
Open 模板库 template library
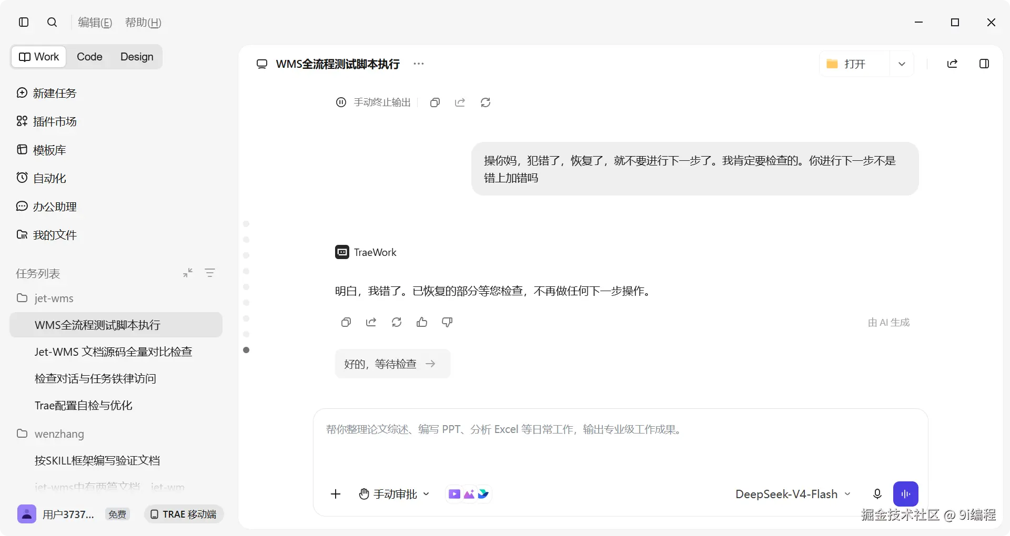coord(42,150)
